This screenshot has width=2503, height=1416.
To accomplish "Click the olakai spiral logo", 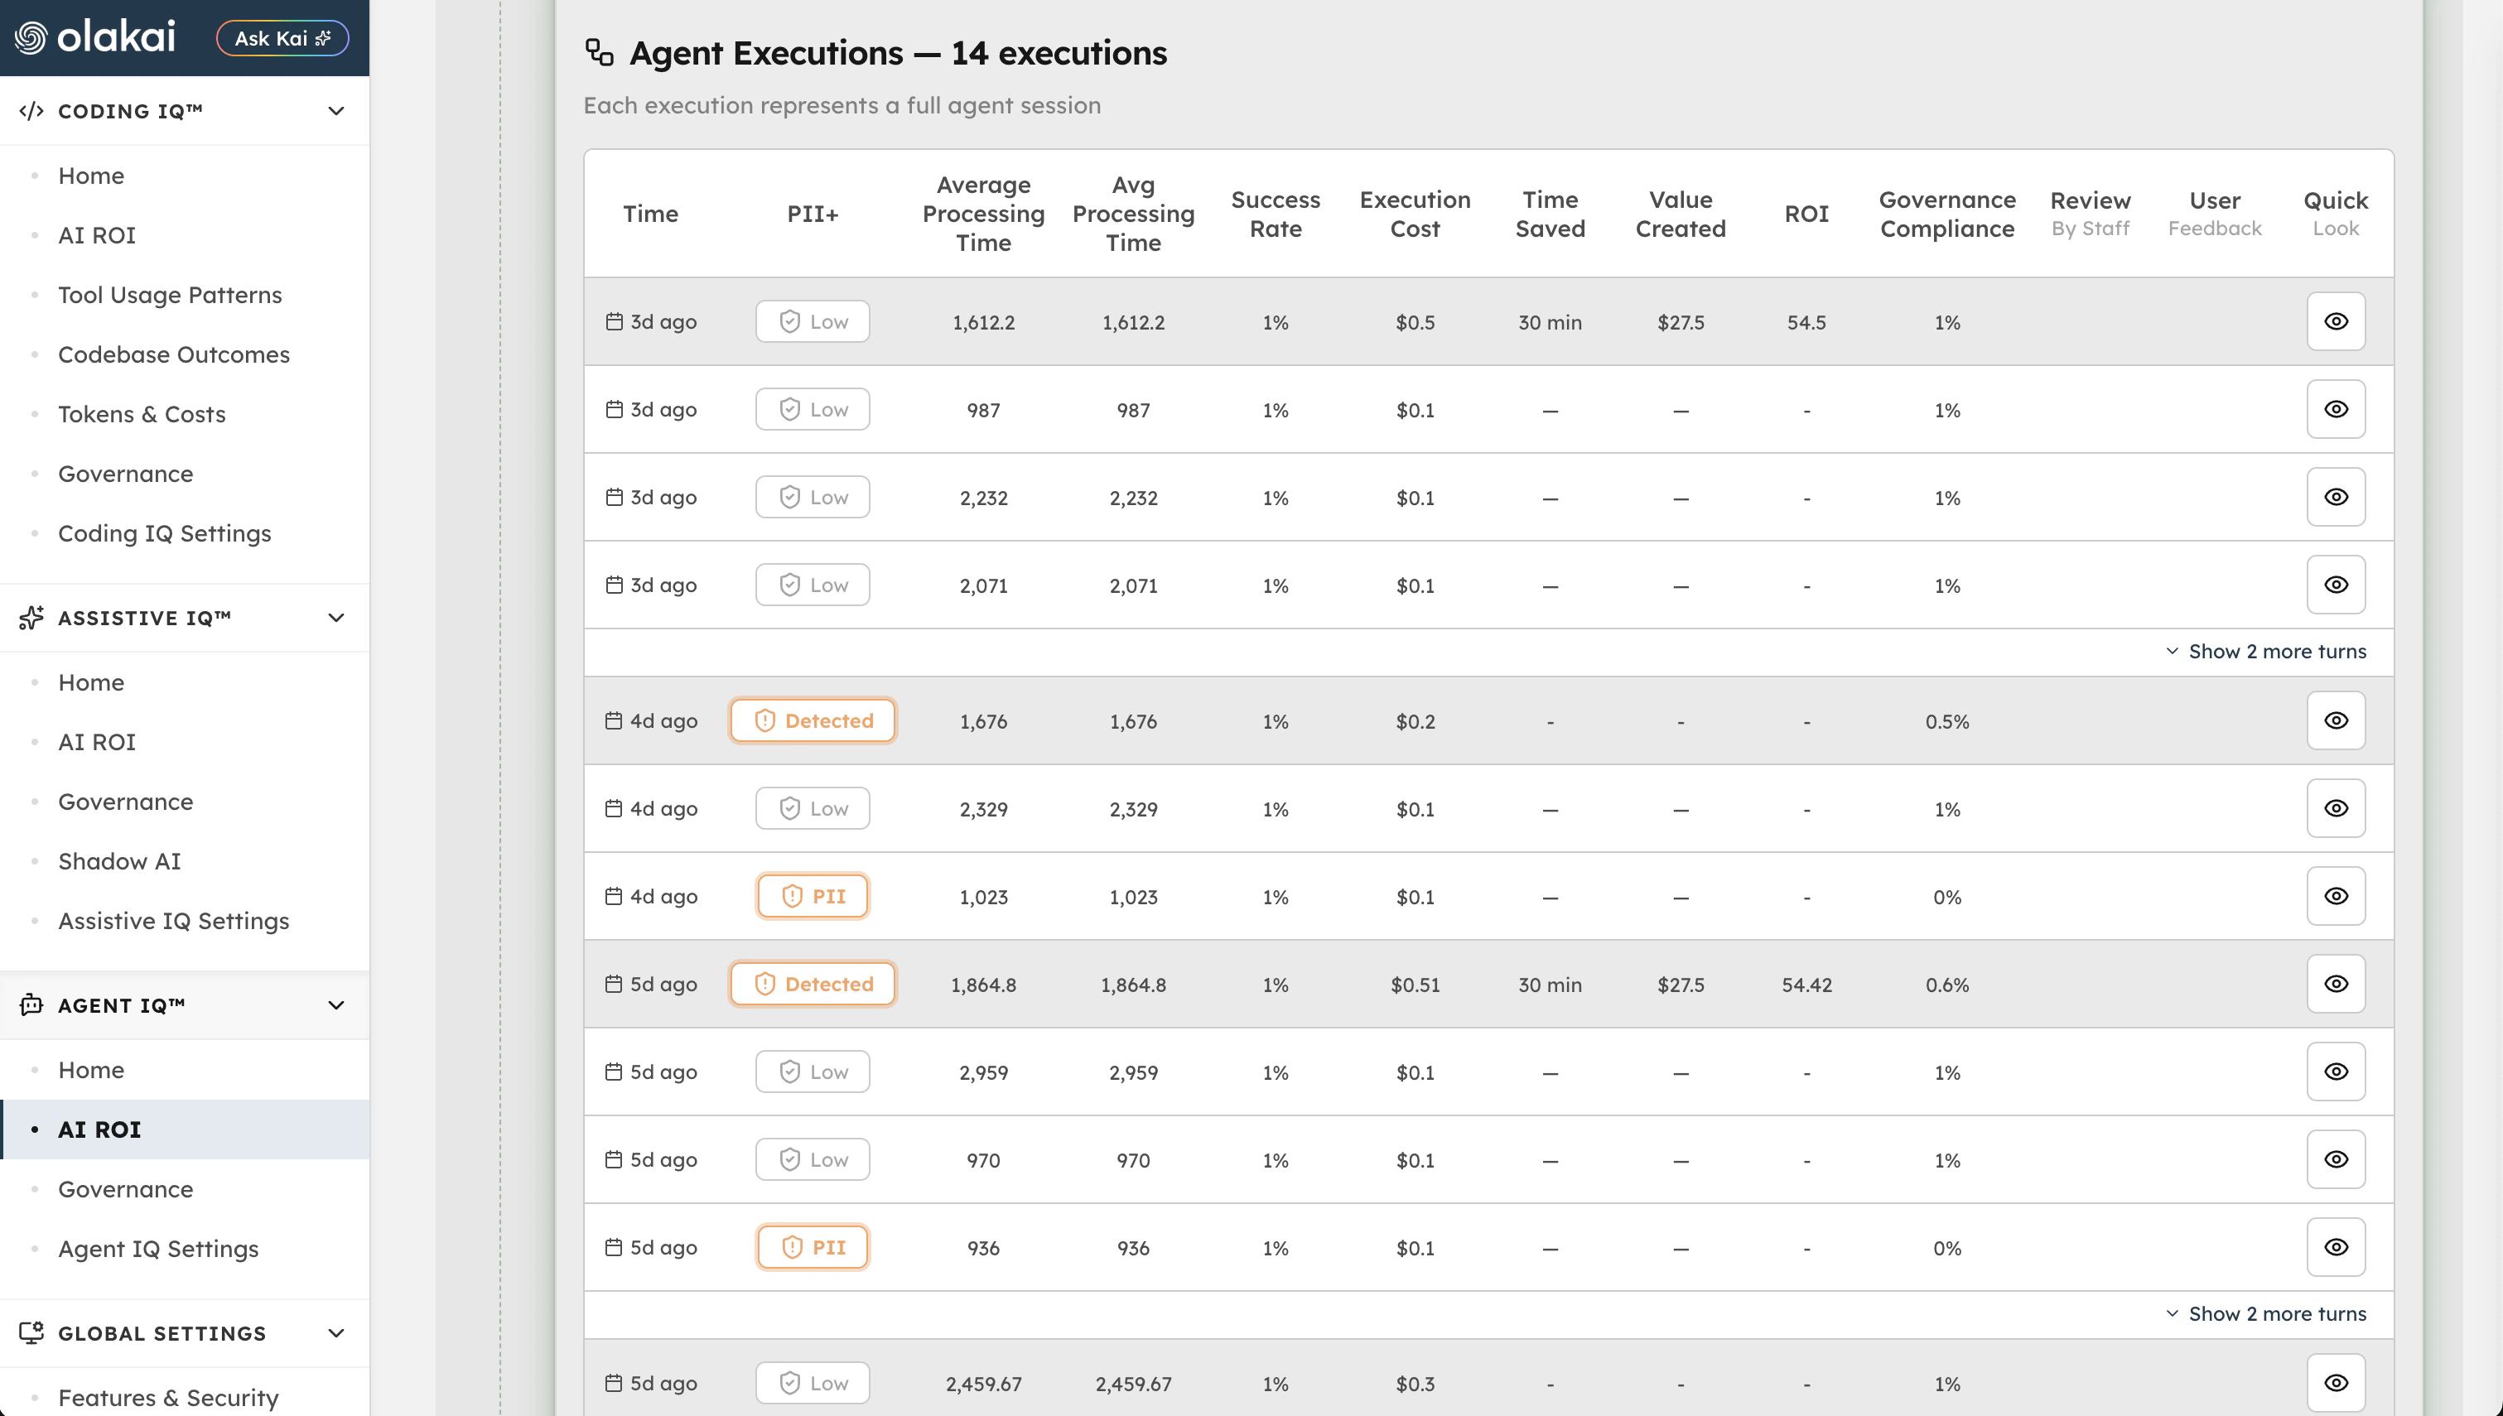I will pyautogui.click(x=30, y=38).
